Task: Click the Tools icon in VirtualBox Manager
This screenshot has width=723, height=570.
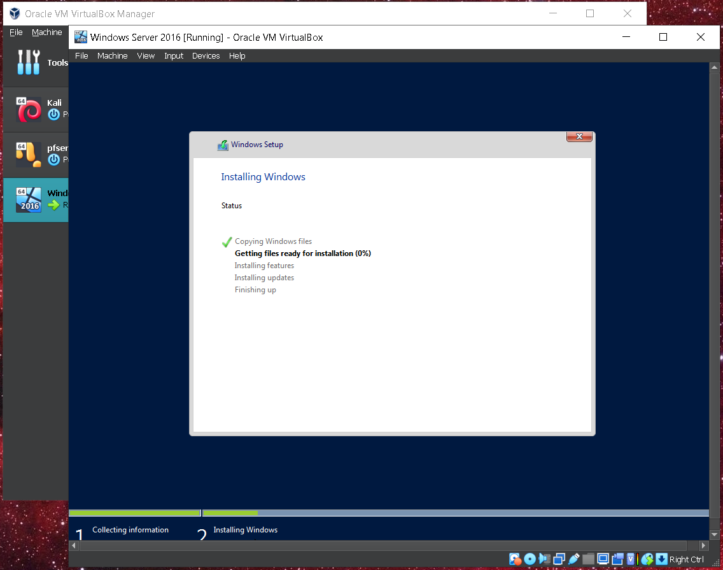Action: (29, 62)
